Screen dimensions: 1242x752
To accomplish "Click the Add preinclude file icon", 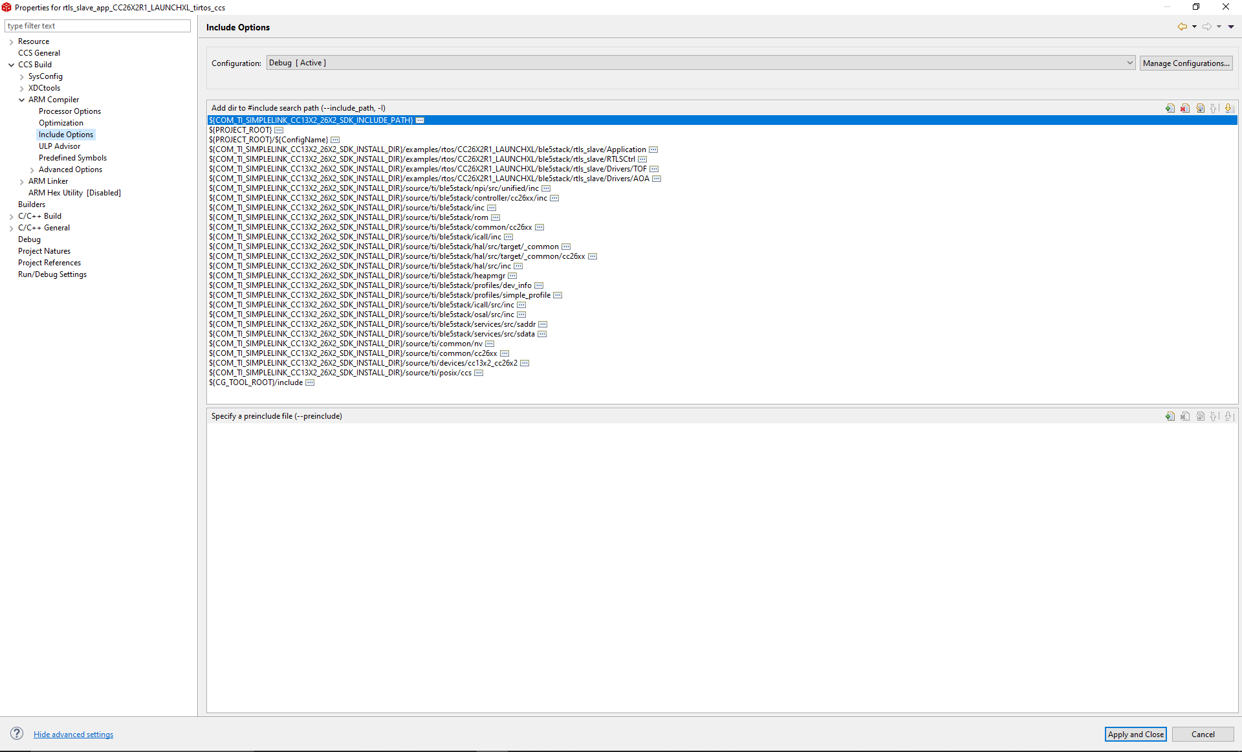I will 1170,416.
